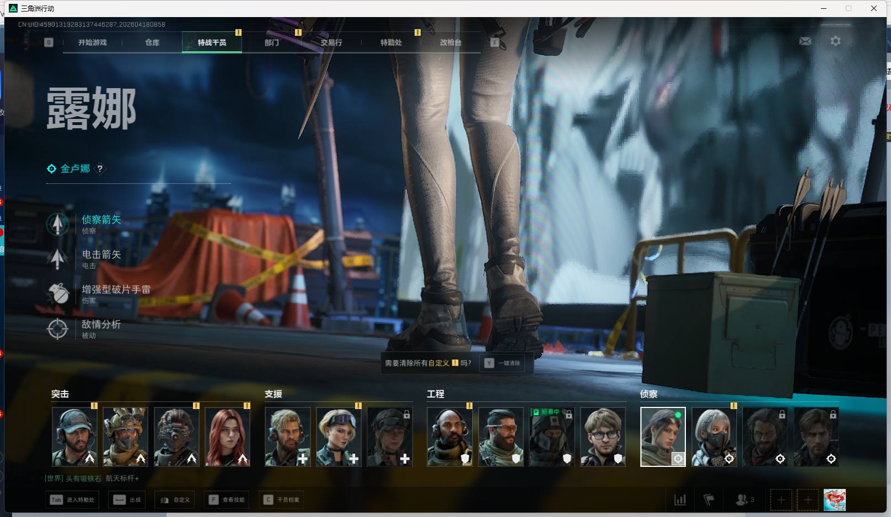Image resolution: width=891 pixels, height=517 pixels.
Task: Select the 敌情分析 passive skill icon
Action: pos(57,329)
